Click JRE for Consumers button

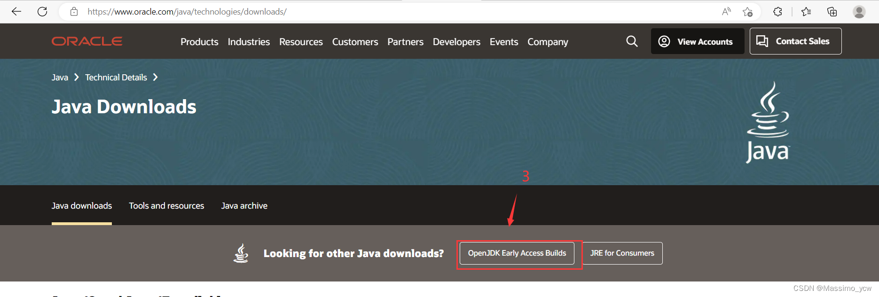coord(622,253)
